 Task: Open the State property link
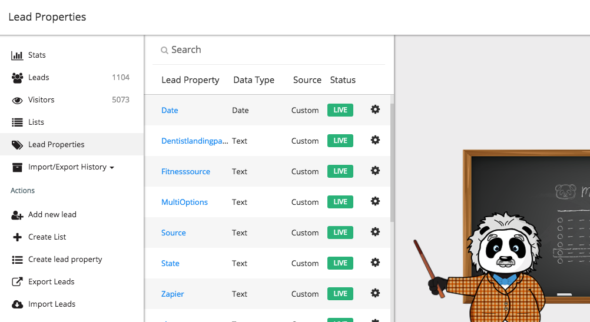tap(170, 263)
